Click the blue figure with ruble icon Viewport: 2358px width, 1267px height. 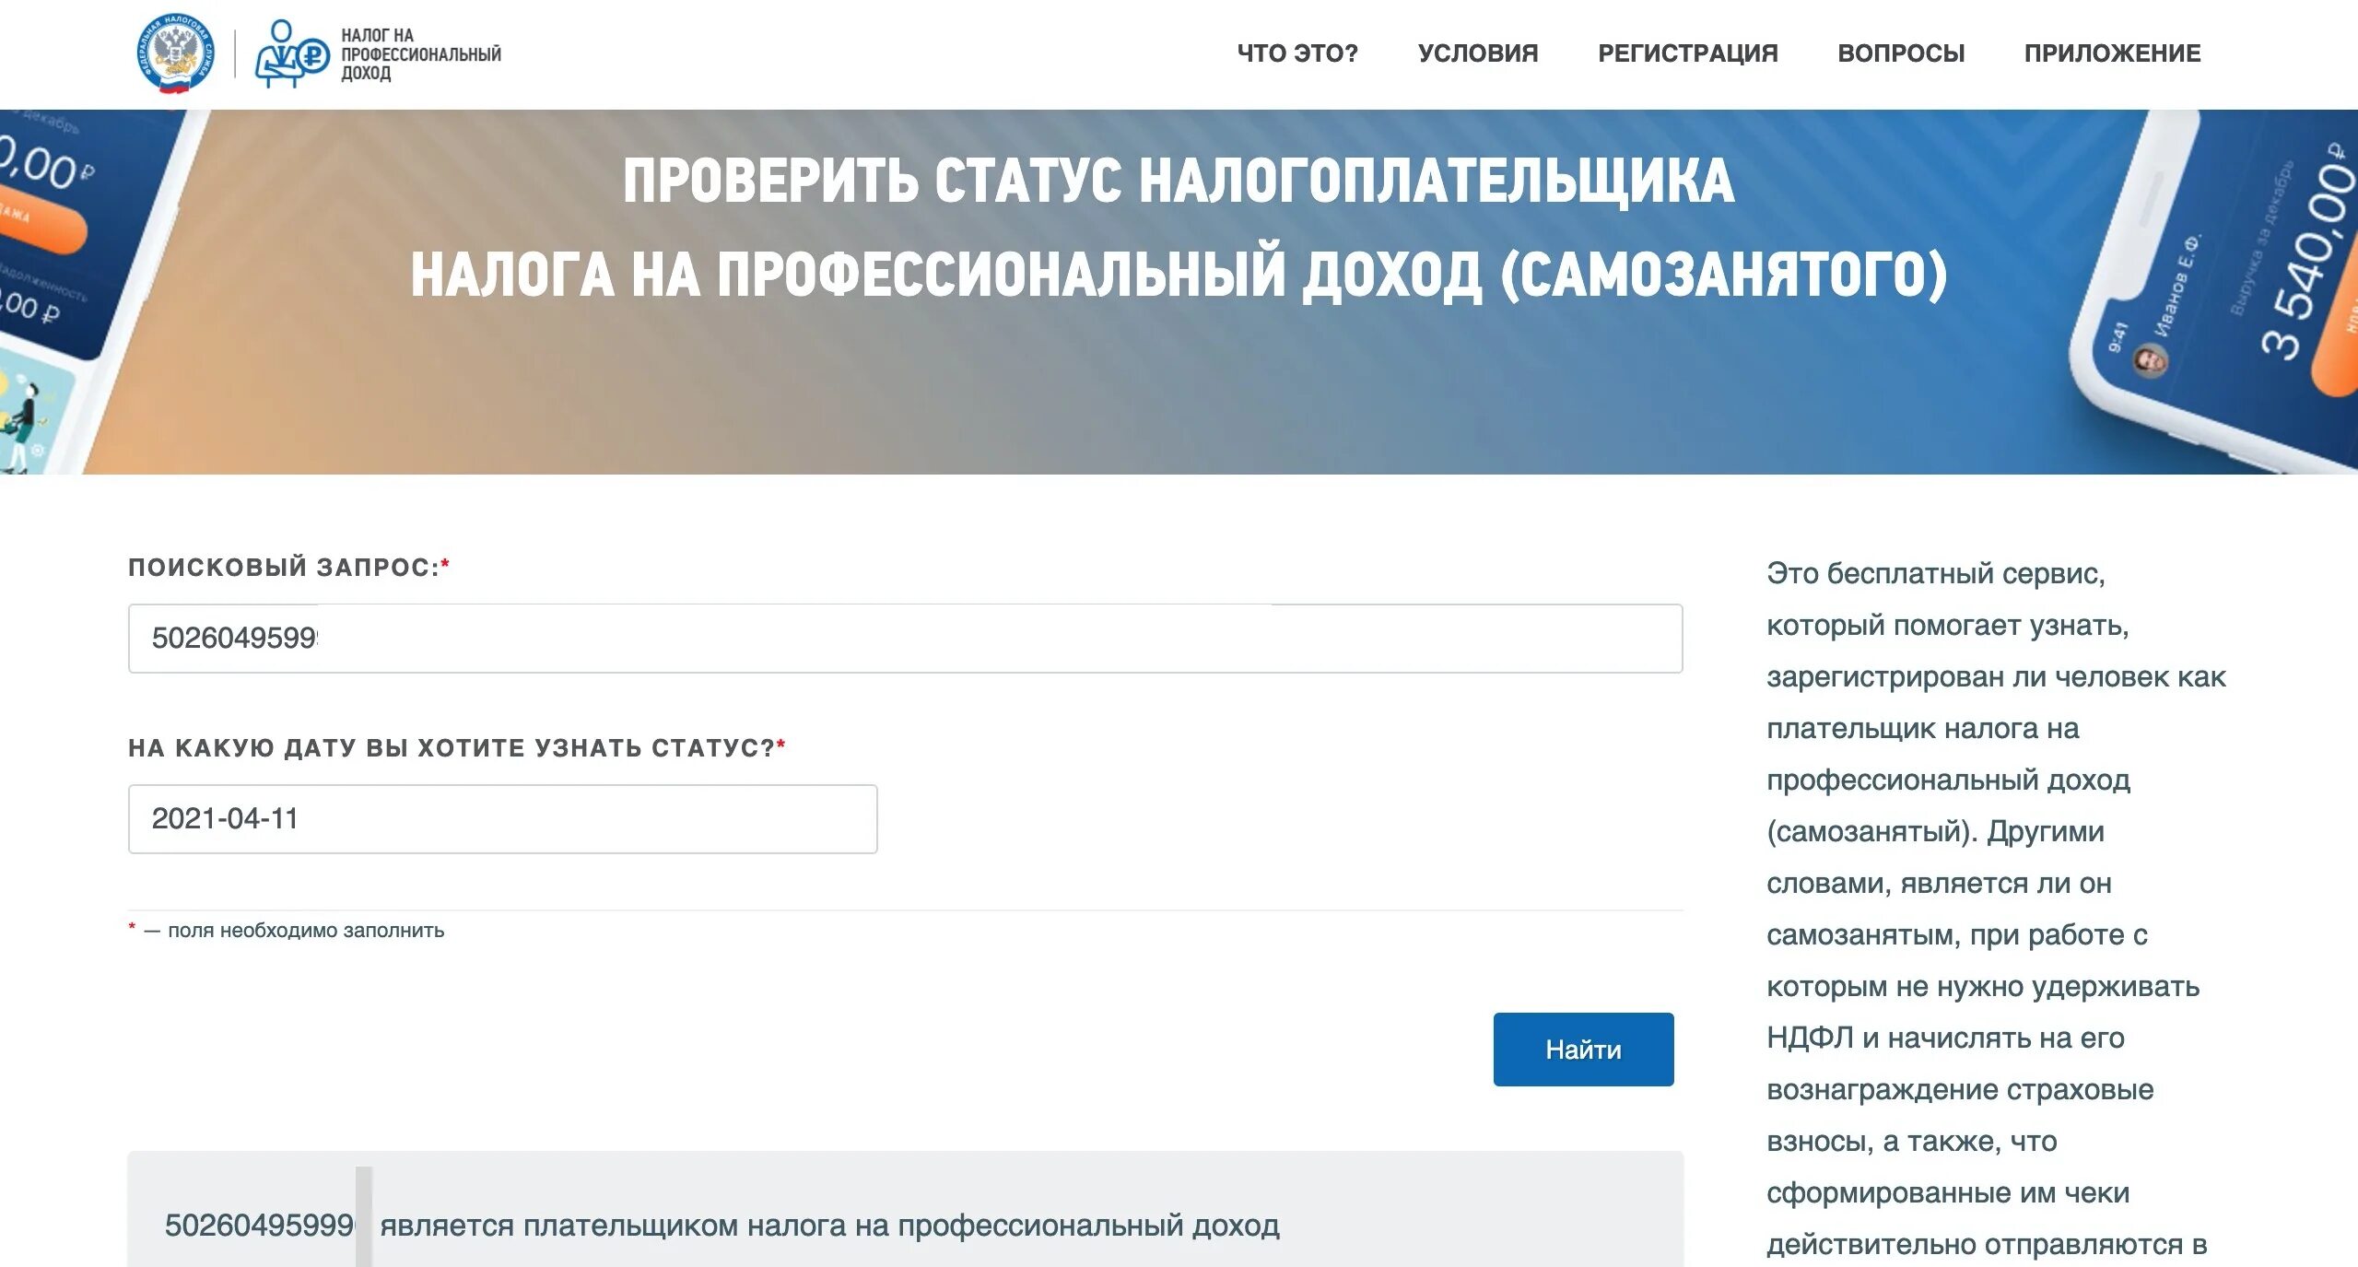point(289,53)
